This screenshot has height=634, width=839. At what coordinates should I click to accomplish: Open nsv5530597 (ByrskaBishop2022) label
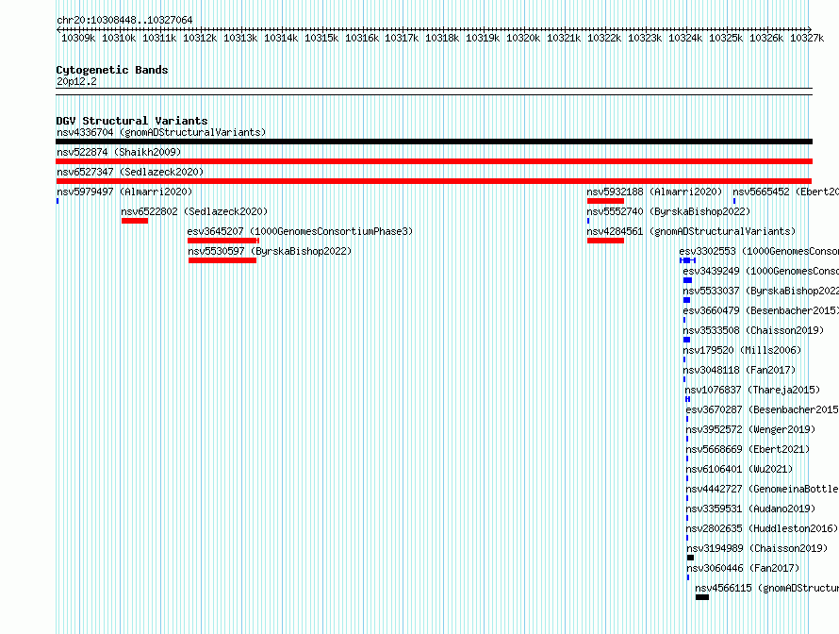click(x=270, y=251)
